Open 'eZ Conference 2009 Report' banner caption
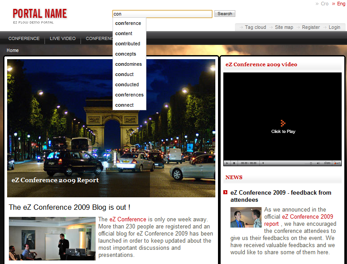This screenshot has height=264, width=347. point(55,180)
